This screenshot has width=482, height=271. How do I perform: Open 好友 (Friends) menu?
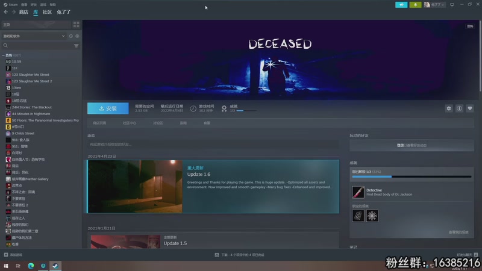click(x=34, y=5)
